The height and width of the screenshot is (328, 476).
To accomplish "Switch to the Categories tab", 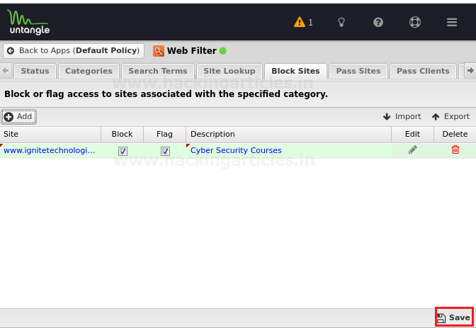I will (x=89, y=71).
